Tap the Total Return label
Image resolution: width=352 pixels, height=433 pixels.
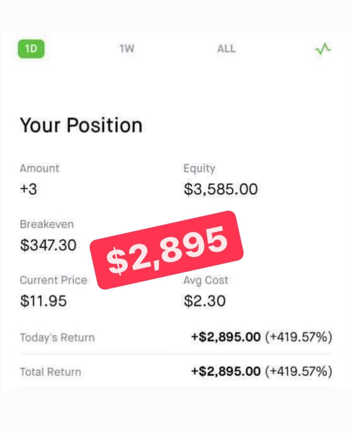50,372
